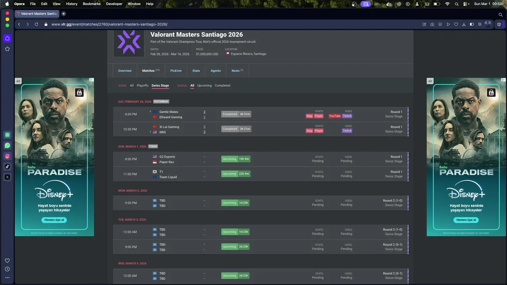
Task: Open Map stats for Gentle Mates match
Action: (309, 116)
